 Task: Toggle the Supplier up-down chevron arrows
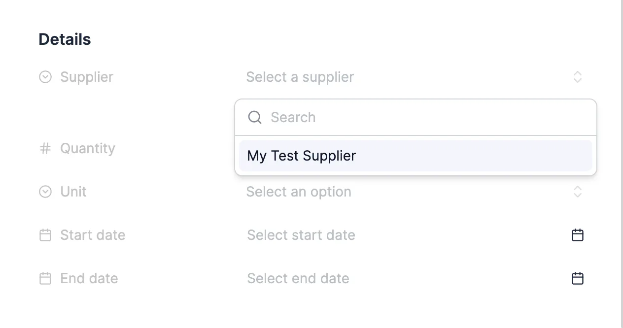578,77
